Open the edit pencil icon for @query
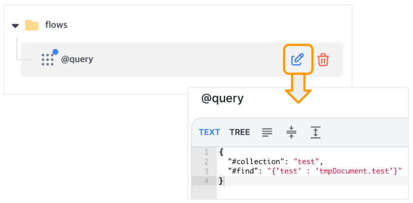Screen dimensions: 413x203 point(298,59)
